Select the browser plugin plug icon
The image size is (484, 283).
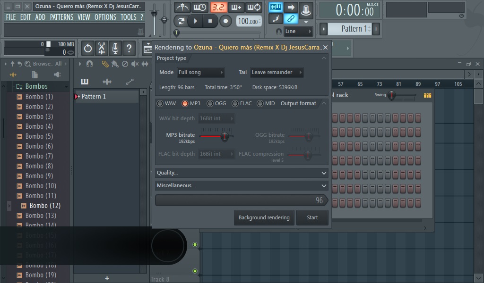coord(57,75)
